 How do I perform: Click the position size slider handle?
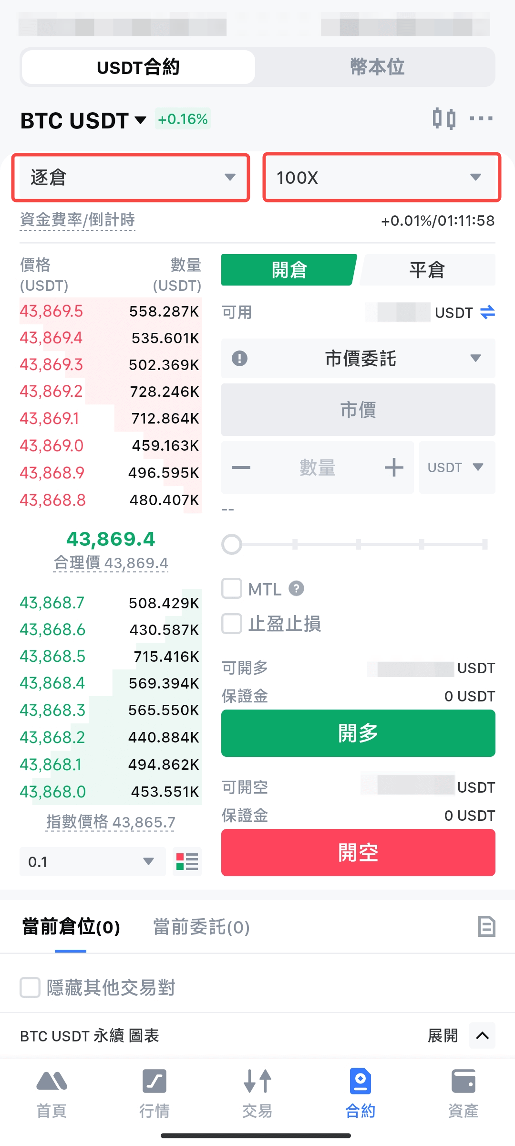click(232, 544)
